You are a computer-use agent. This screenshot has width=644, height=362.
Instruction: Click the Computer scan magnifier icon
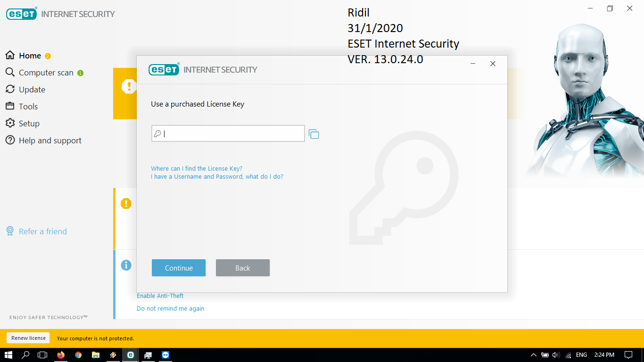(10, 73)
